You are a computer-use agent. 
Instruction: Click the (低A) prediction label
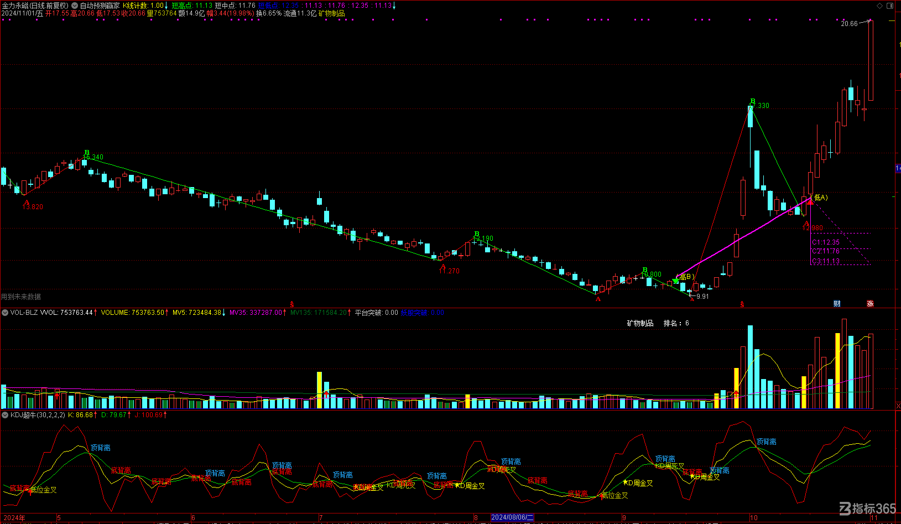(x=820, y=198)
